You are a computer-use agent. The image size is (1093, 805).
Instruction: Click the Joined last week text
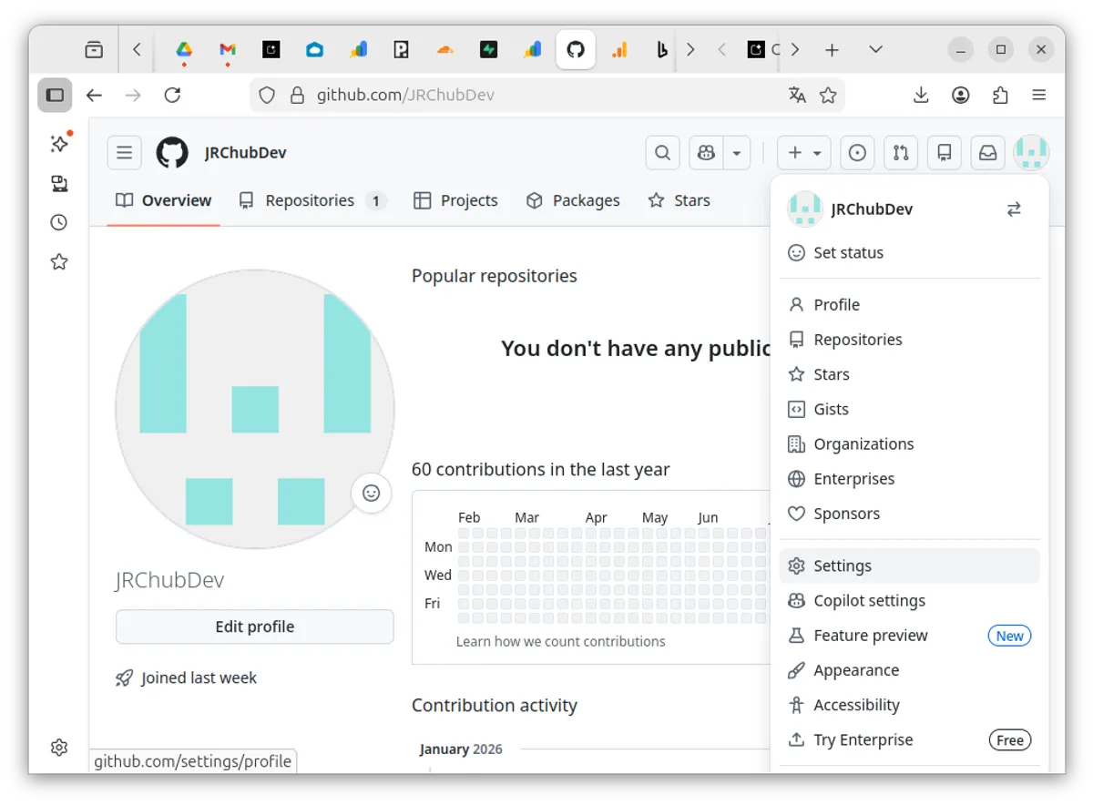[199, 678]
